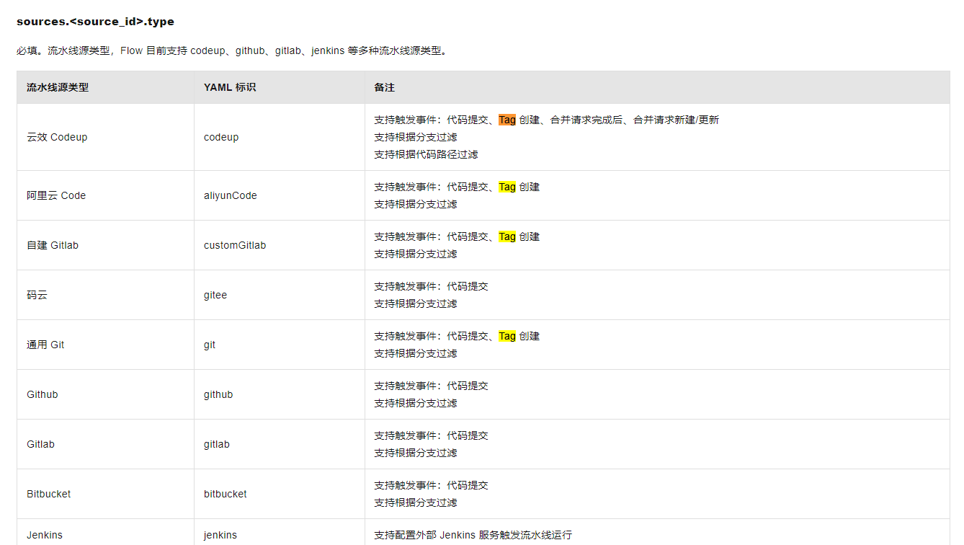Click 支持触发事件：代码提交 in the Bitbucket row
964x545 pixels.
tap(431, 485)
